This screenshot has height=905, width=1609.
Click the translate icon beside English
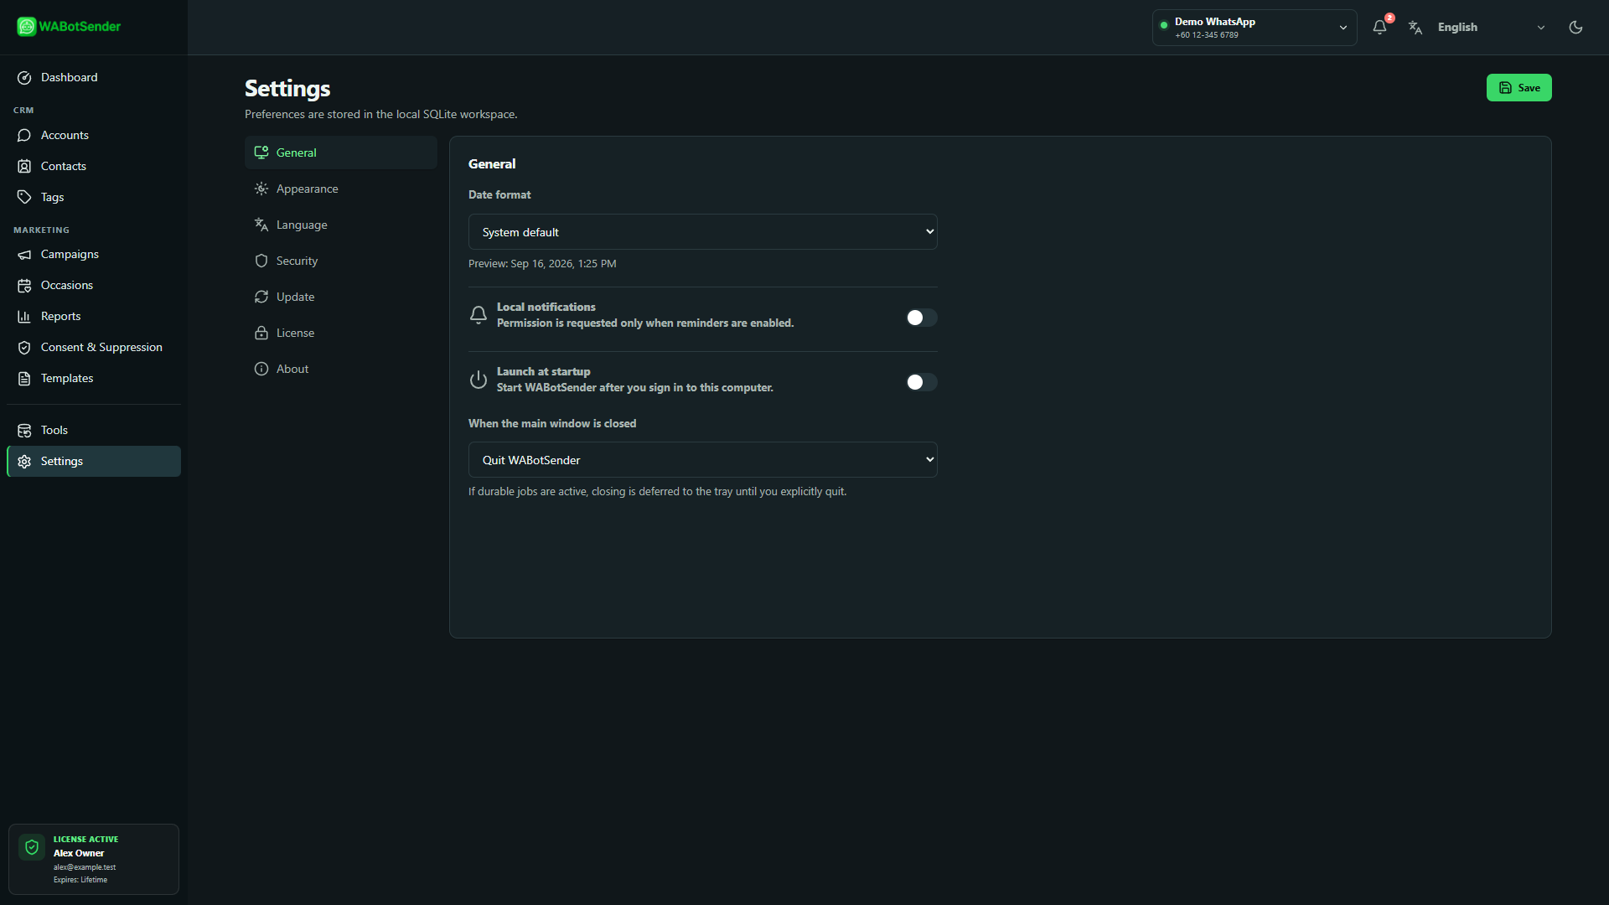coord(1415,27)
